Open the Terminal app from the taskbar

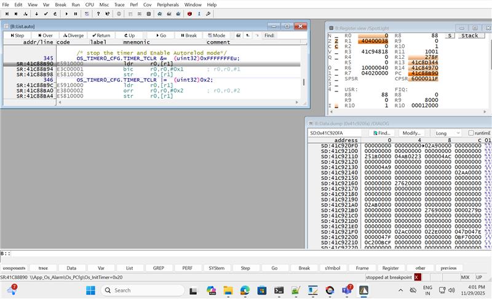(x=279, y=290)
